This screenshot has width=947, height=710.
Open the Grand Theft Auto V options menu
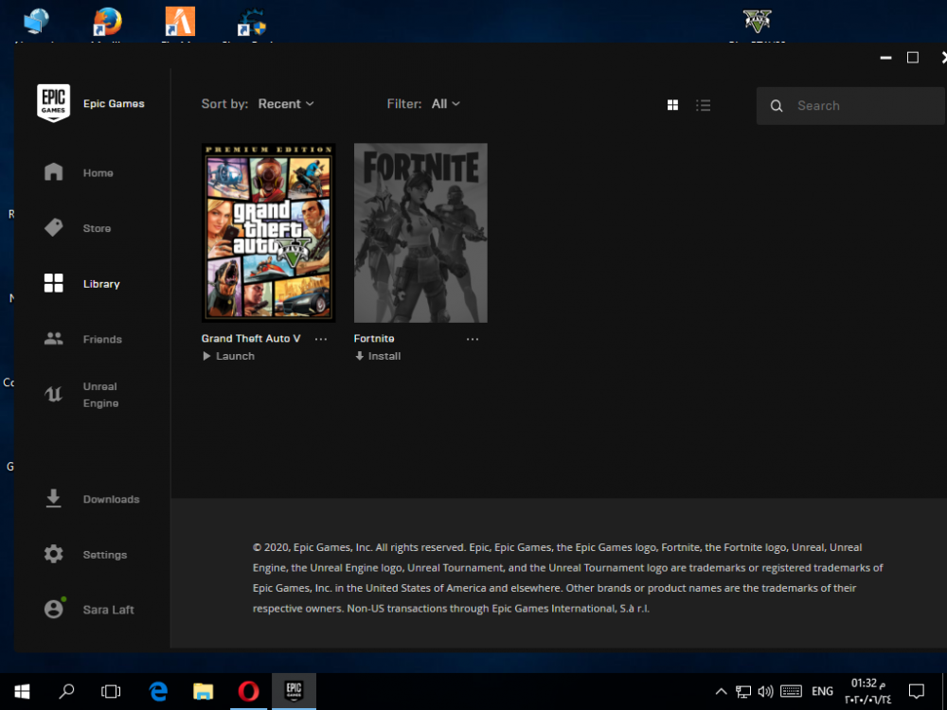pyautogui.click(x=321, y=339)
